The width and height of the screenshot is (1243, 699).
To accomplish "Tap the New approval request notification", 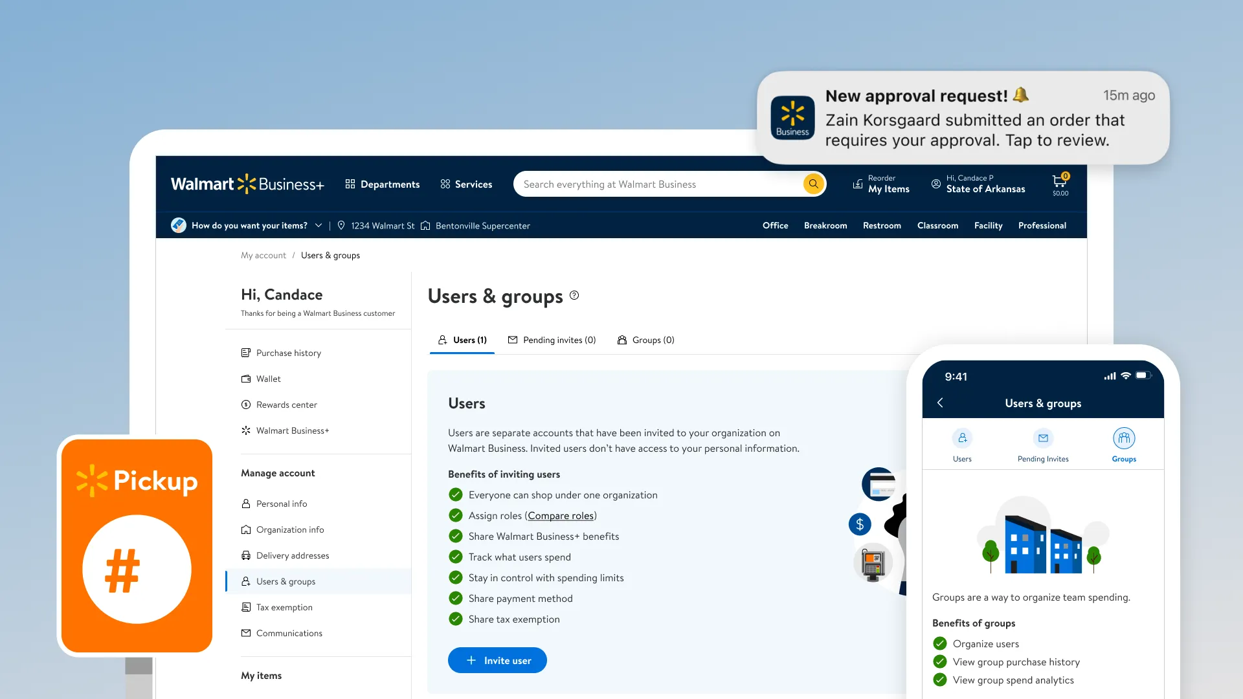I will [963, 118].
